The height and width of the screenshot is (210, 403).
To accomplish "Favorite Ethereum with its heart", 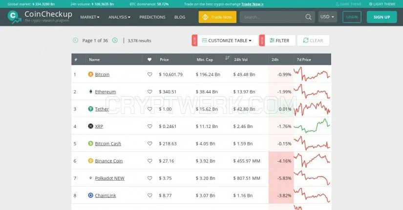I will (150, 92).
